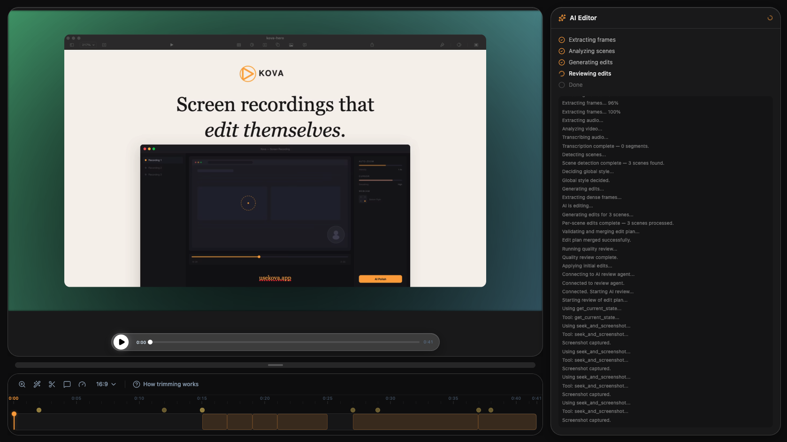787x442 pixels.
Task: Click the 0:41 duration in the player bar
Action: (x=428, y=342)
